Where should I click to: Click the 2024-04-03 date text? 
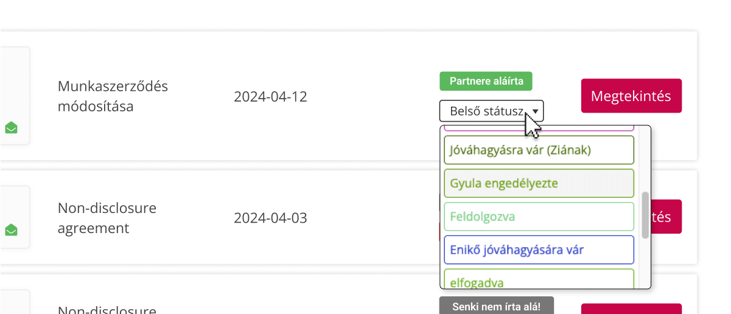coord(270,218)
